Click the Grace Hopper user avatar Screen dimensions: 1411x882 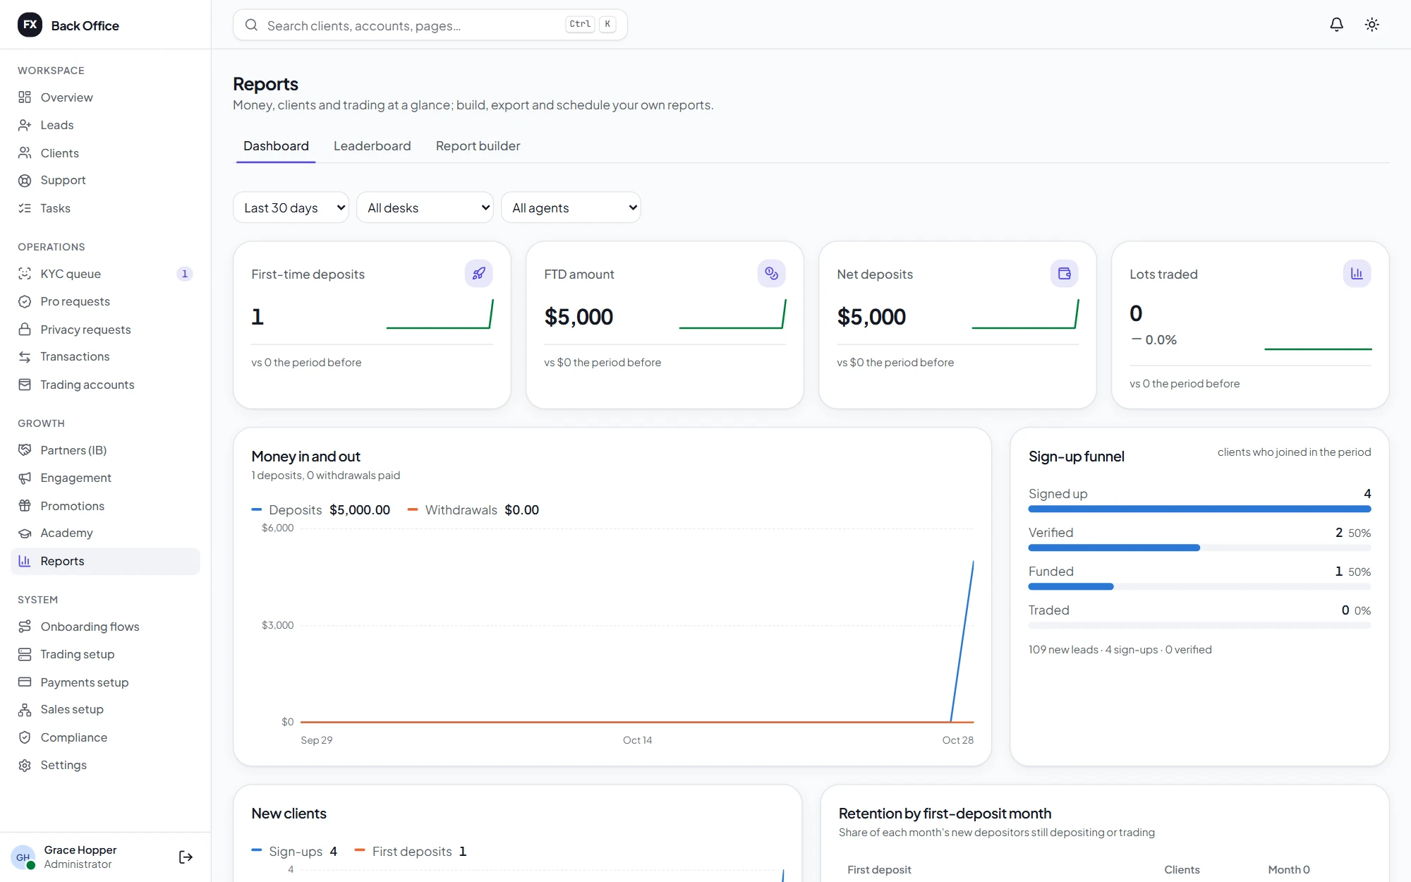point(23,857)
